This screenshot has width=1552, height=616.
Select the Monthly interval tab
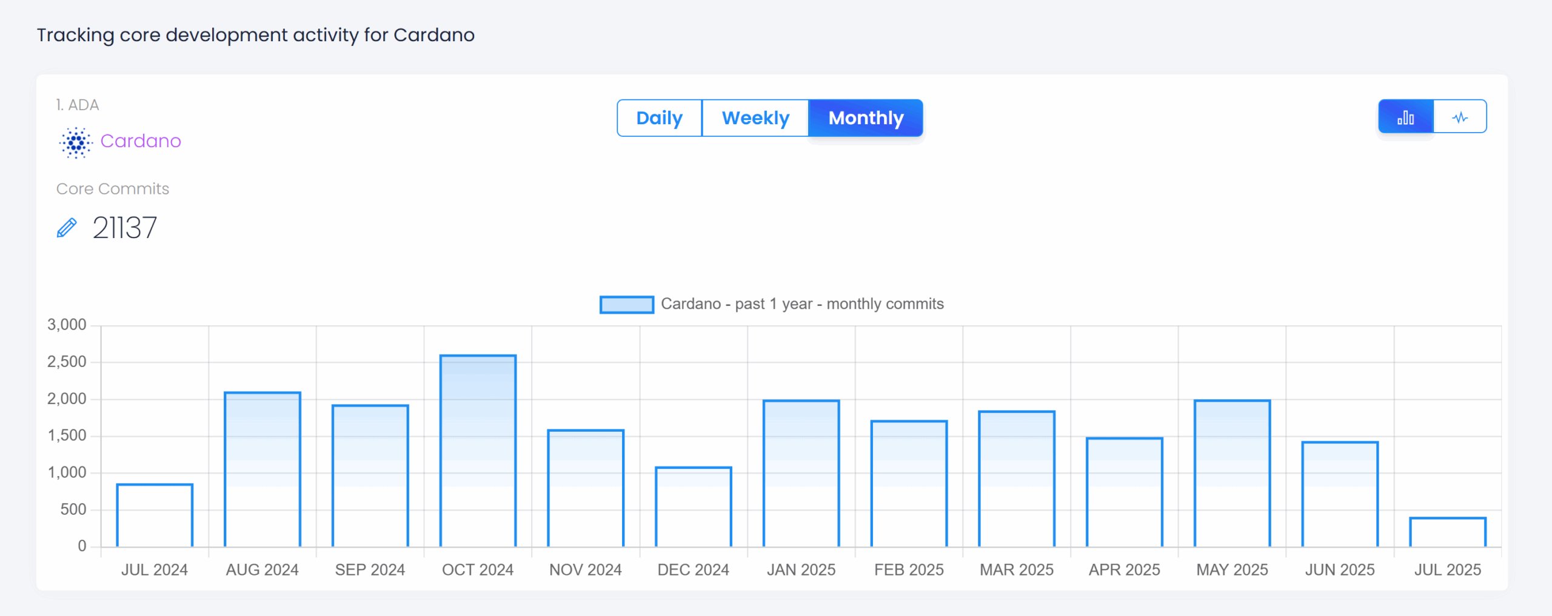coord(866,118)
